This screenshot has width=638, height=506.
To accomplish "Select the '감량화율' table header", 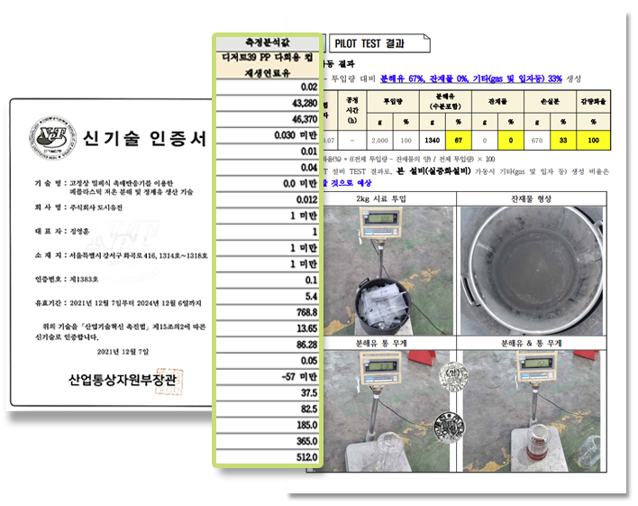I will click(593, 102).
